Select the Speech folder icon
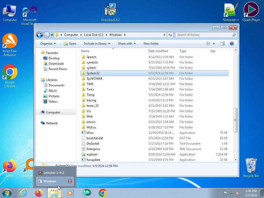 coord(83,57)
